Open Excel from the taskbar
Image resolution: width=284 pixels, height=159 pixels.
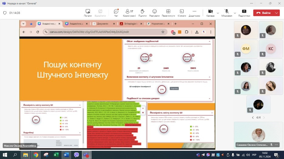coord(56,155)
